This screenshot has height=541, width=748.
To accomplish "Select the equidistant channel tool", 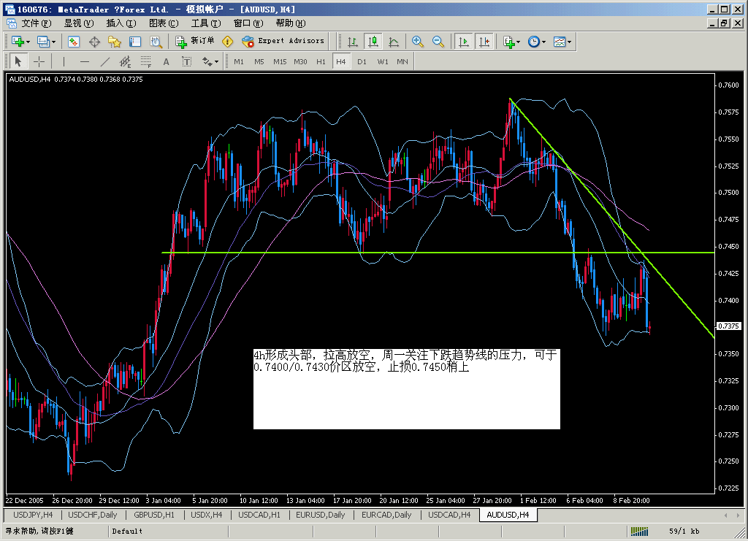I will [125, 61].
